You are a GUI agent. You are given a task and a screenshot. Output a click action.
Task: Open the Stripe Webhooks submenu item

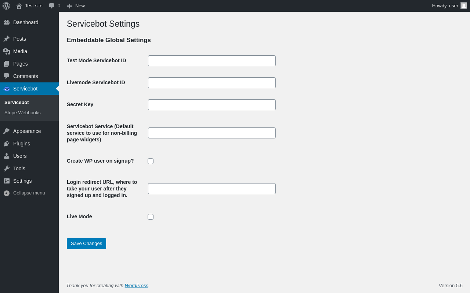point(22,113)
